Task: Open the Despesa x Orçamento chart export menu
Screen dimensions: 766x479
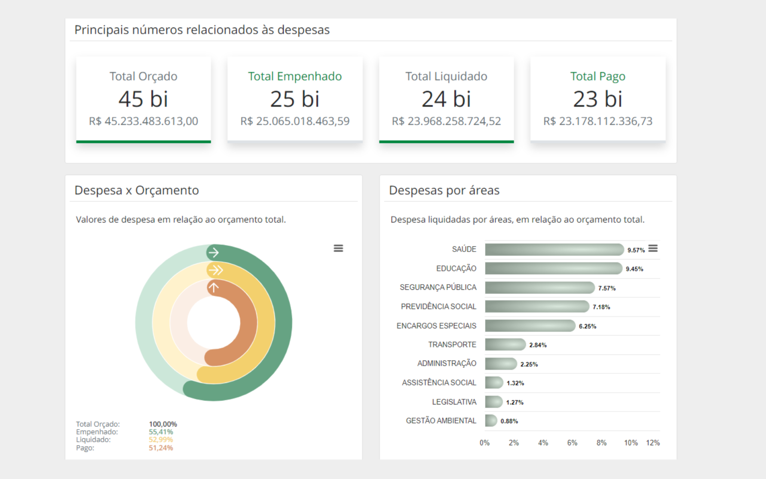Action: [338, 248]
